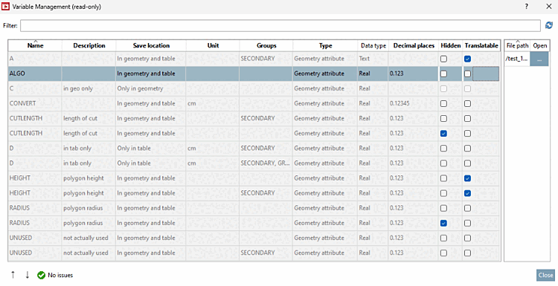Image resolution: width=558 pixels, height=286 pixels.
Task: Click the Description column header
Action: [x=89, y=45]
